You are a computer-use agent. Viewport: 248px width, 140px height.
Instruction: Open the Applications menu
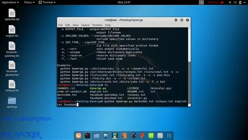tap(10, 2)
